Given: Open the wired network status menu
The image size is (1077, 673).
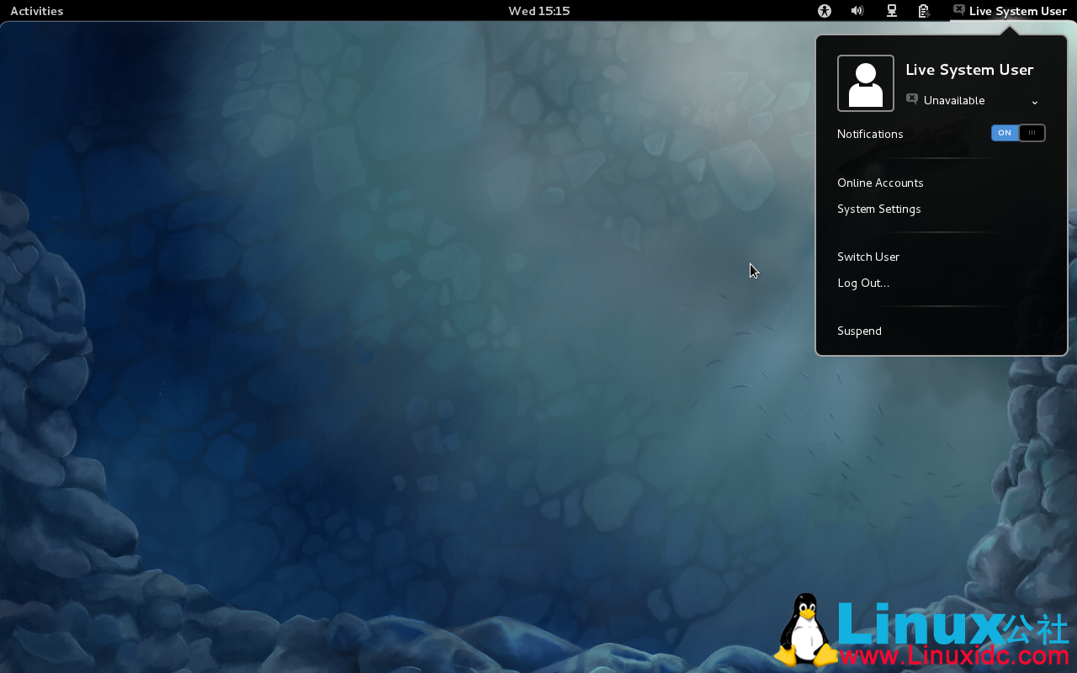Looking at the screenshot, I should coord(891,11).
